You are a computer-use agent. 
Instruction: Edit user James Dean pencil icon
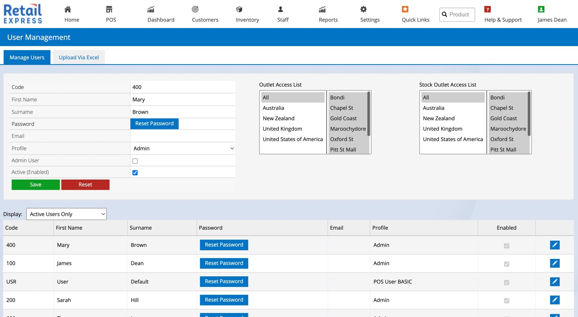click(555, 263)
